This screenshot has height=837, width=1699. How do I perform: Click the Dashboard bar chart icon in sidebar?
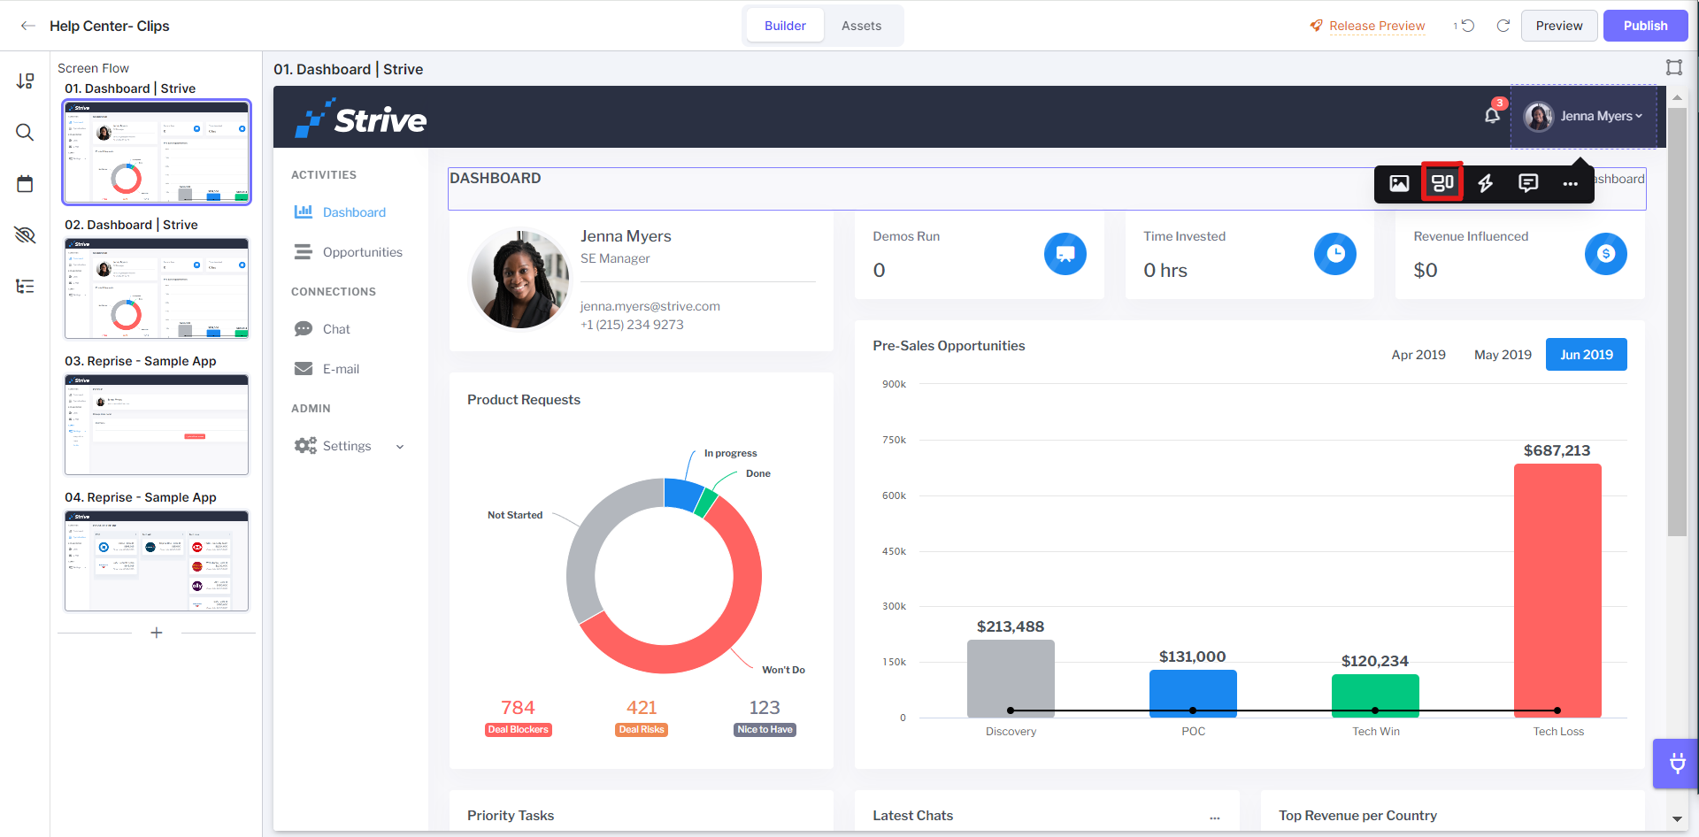point(304,211)
